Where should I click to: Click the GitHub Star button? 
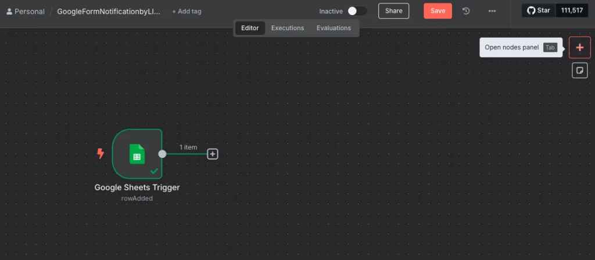tap(539, 10)
